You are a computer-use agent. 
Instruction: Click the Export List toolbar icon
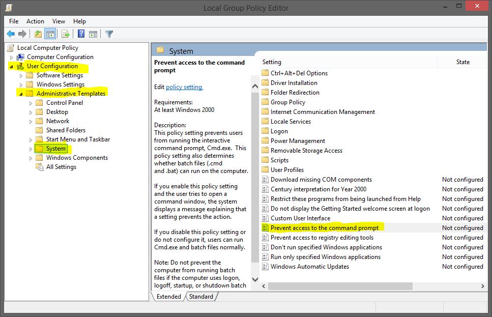coord(65,34)
